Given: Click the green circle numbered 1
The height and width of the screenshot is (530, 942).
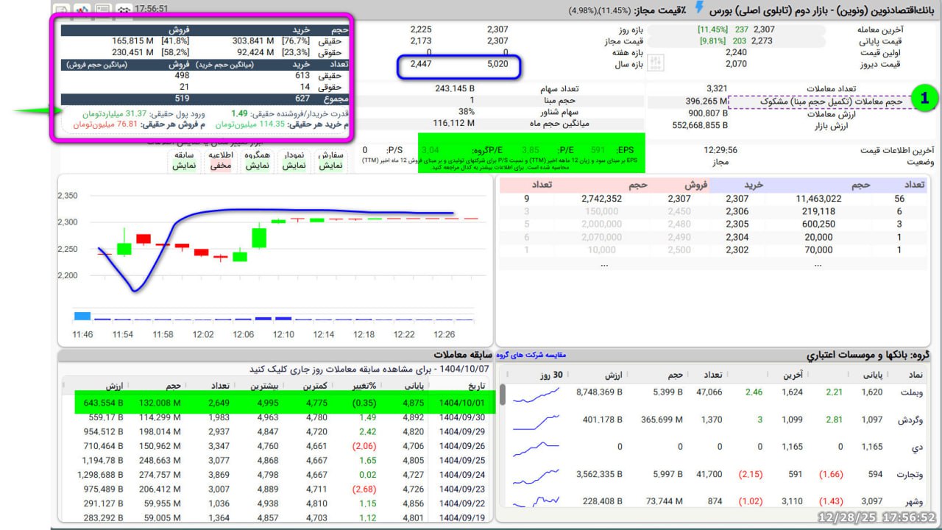Looking at the screenshot, I should pos(925,97).
